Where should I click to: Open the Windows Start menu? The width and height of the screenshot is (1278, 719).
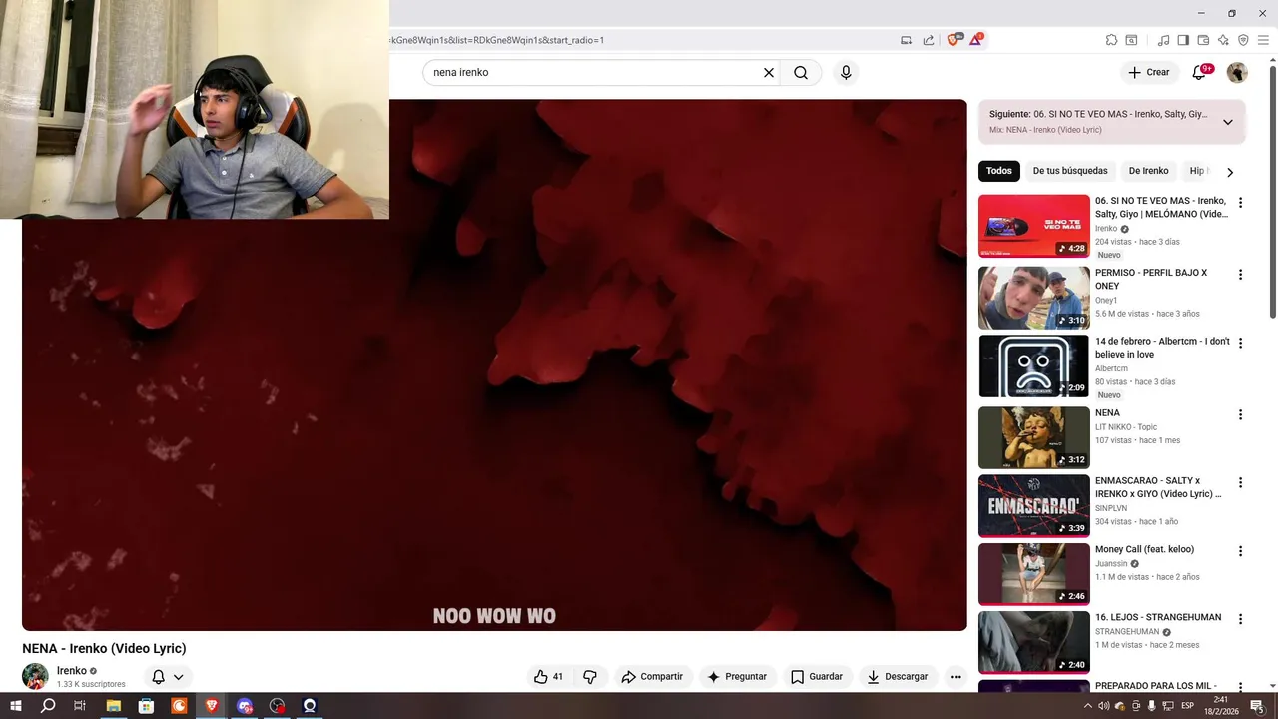(x=15, y=706)
